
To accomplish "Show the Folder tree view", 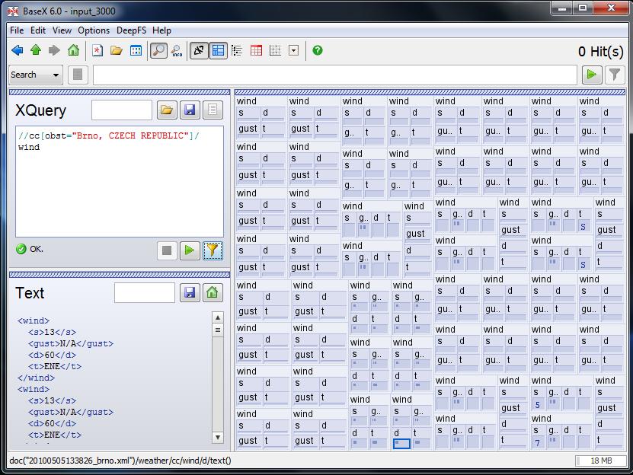I will coord(237,50).
